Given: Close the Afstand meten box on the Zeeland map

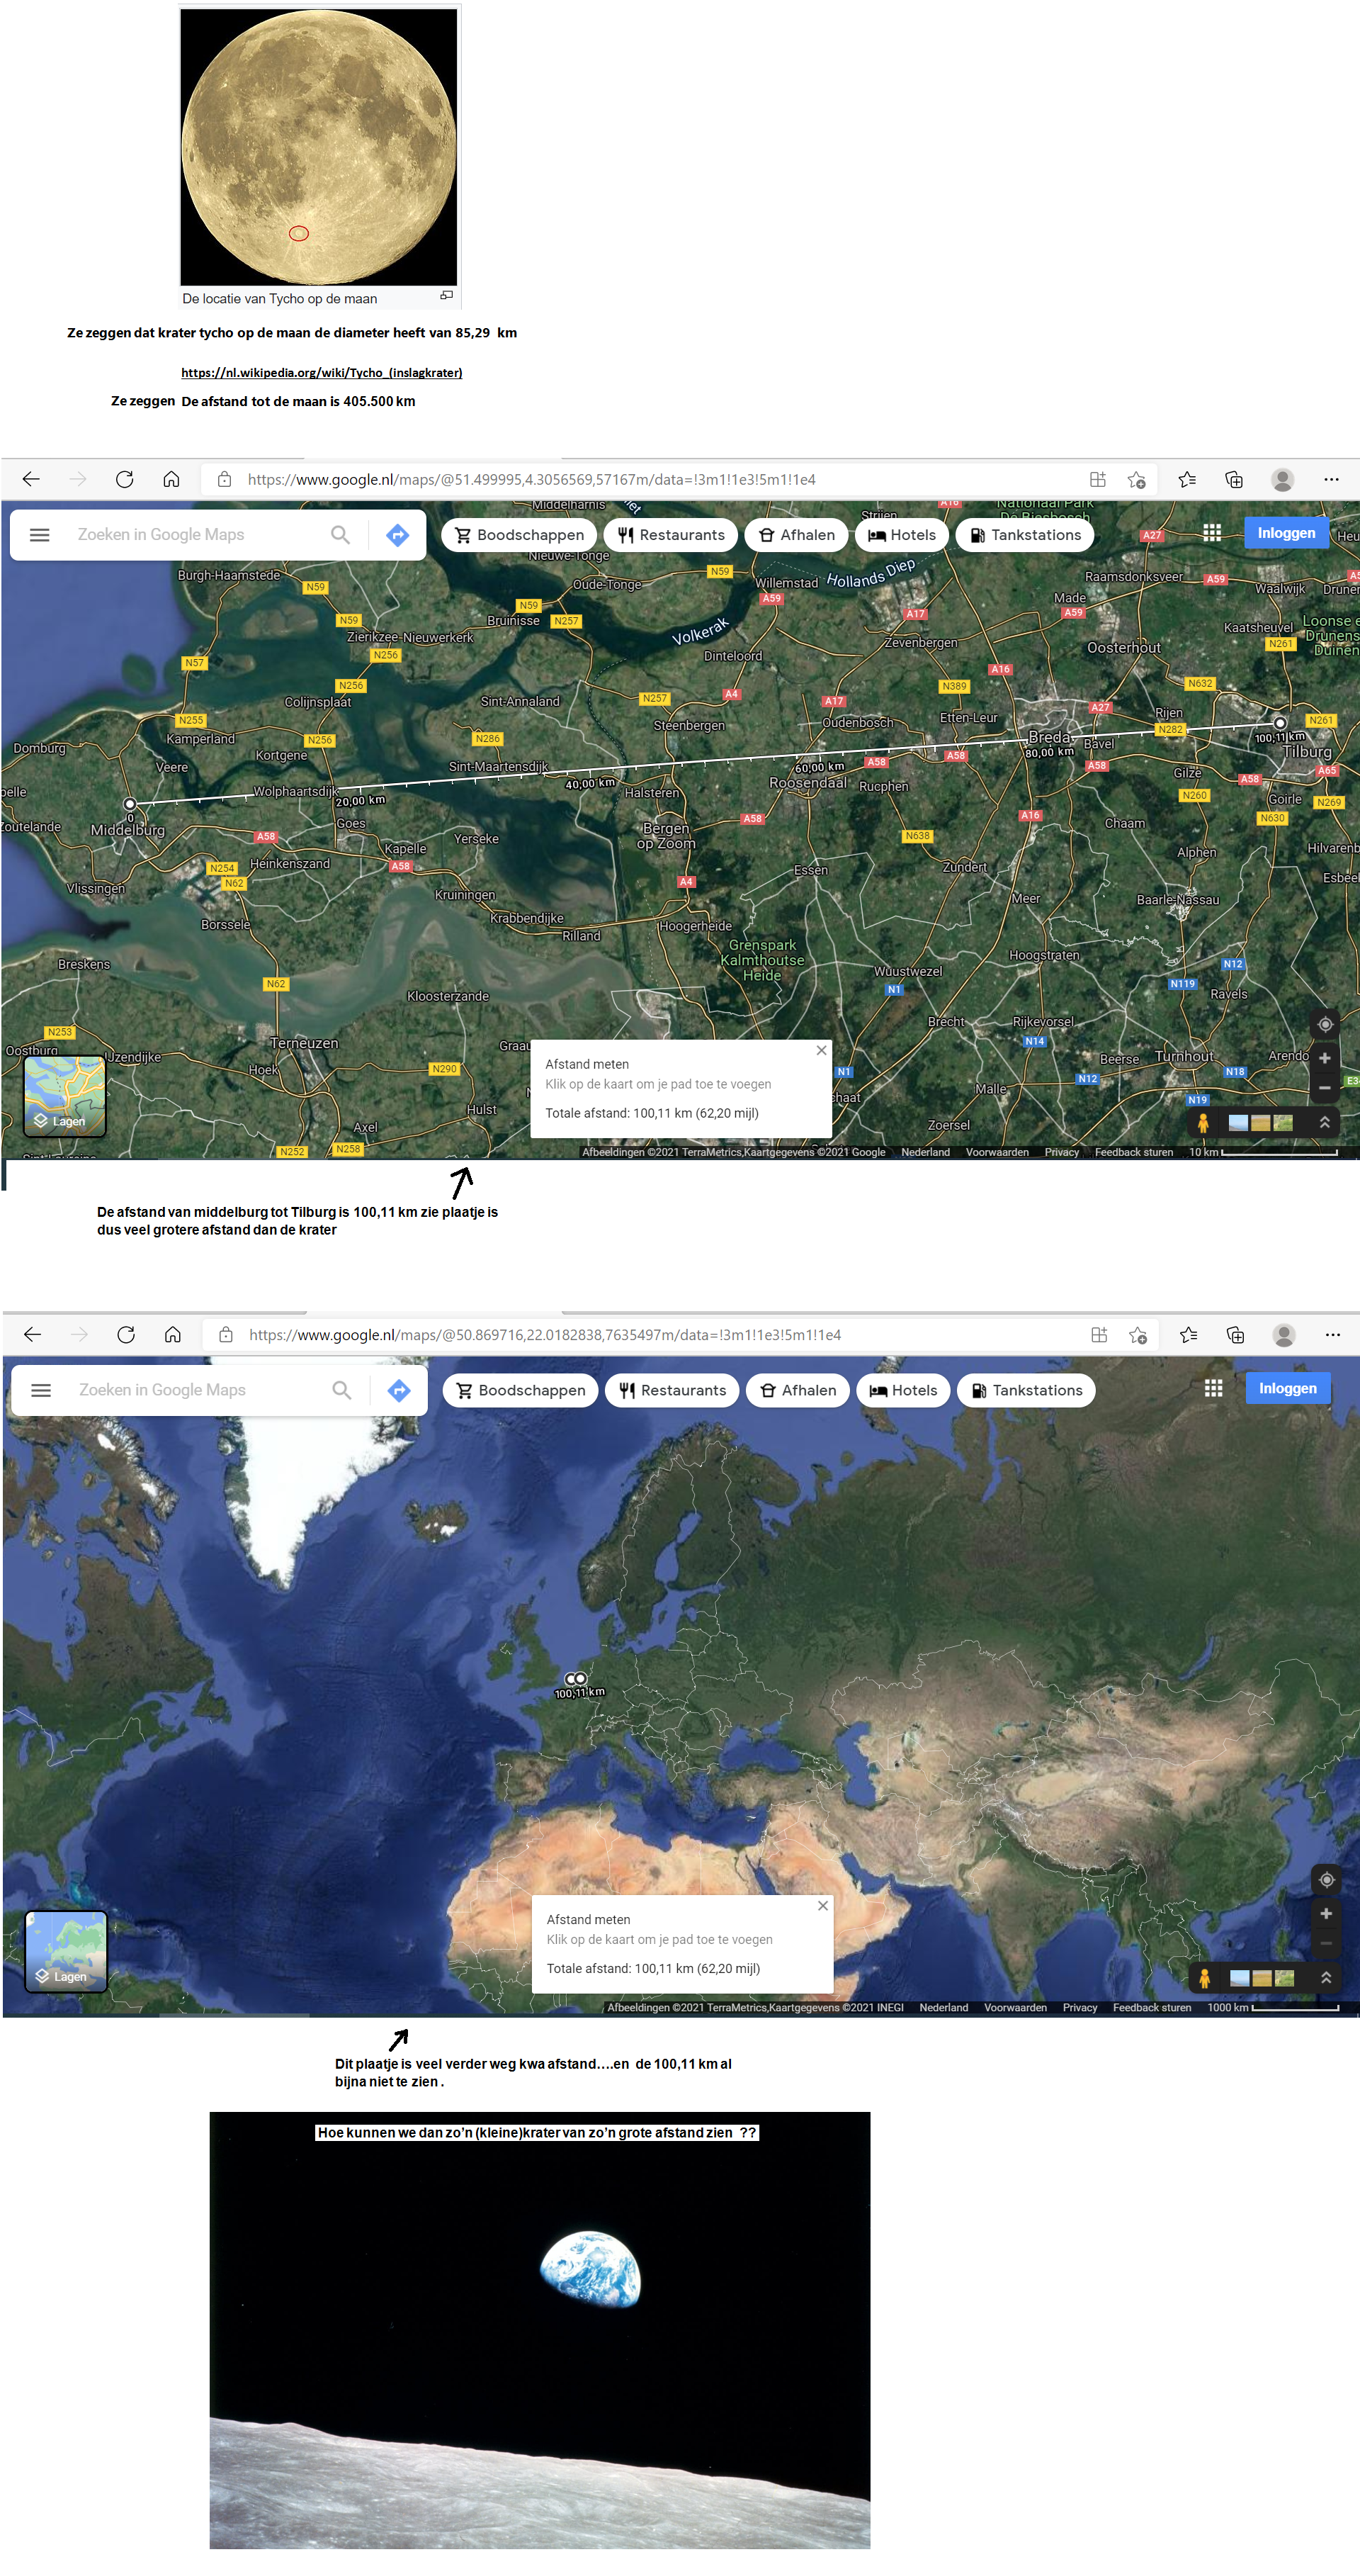Looking at the screenshot, I should [822, 1050].
